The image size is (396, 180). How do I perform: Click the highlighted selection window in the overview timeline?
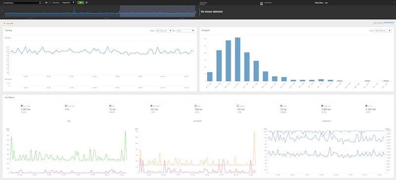click(157, 11)
